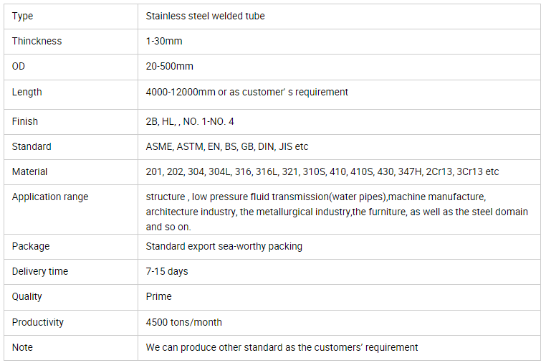Click the Delivery time label
Viewport: 546px width, 363px height.
[x=40, y=271]
